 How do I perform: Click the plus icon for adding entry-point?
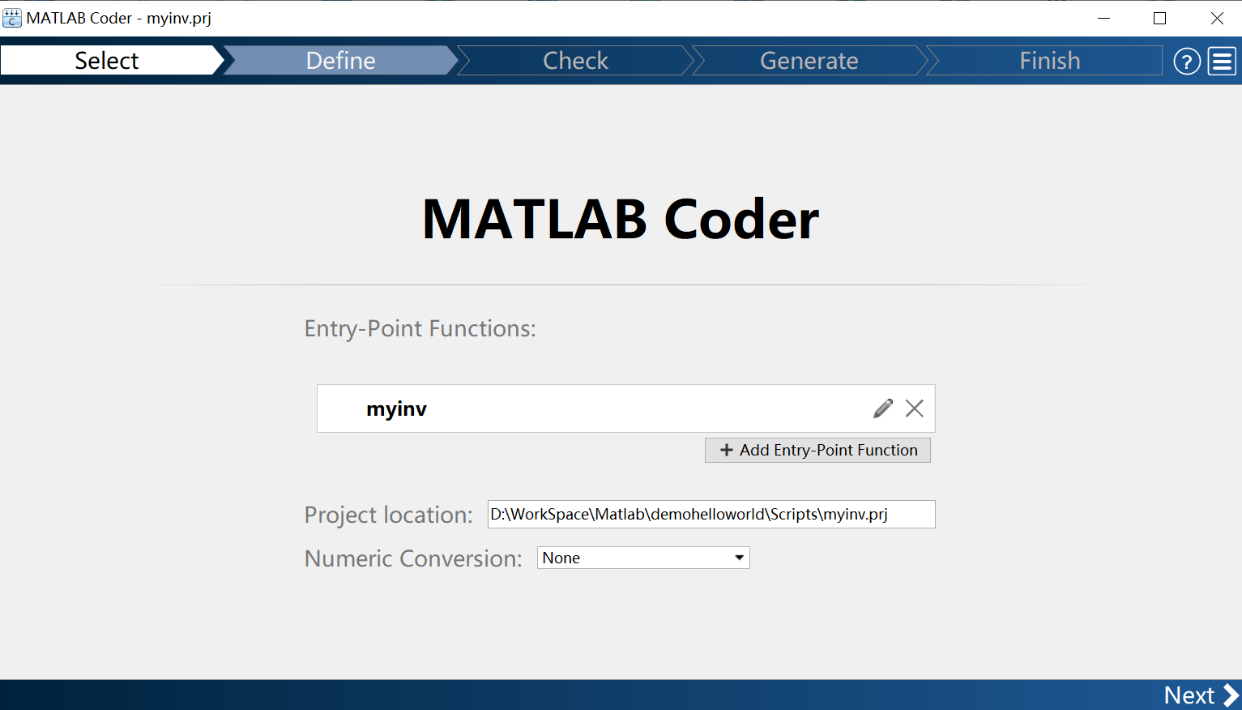(726, 450)
